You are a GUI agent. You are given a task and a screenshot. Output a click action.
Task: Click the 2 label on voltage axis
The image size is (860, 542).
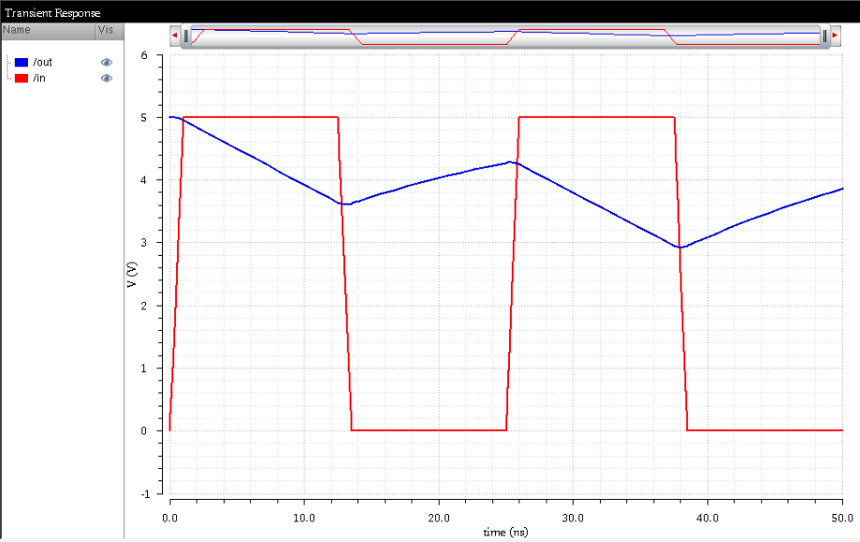pyautogui.click(x=144, y=306)
